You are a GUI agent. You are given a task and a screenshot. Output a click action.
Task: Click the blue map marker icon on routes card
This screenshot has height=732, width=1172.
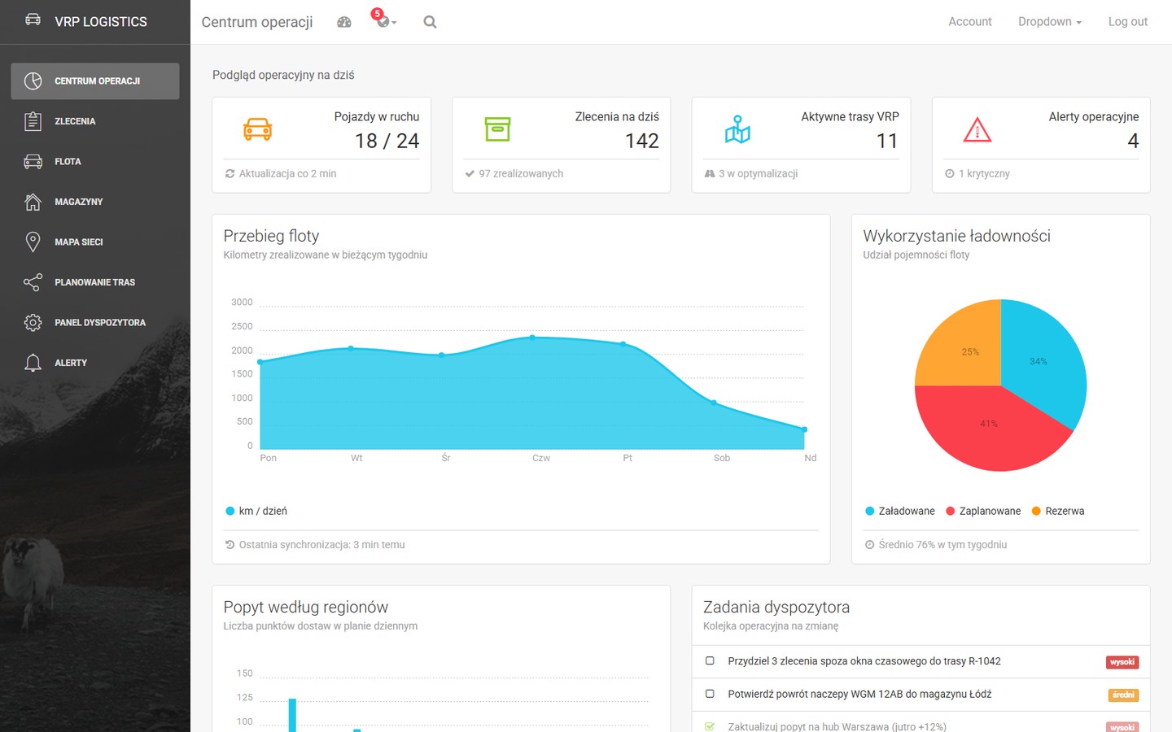pyautogui.click(x=737, y=129)
